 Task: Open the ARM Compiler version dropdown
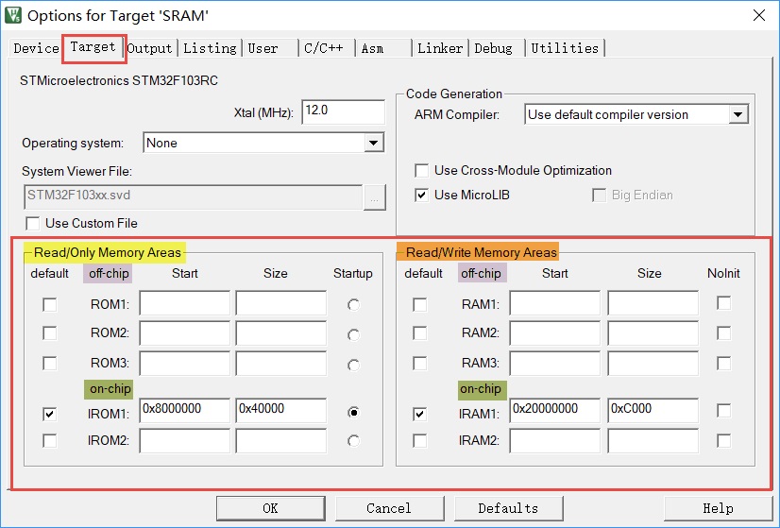pyautogui.click(x=738, y=114)
